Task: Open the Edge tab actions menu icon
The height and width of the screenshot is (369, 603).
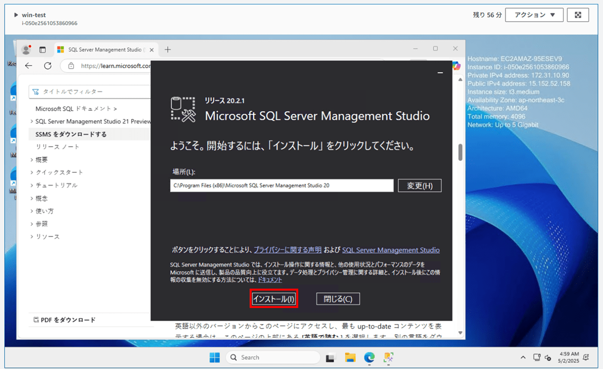Action: (x=42, y=50)
